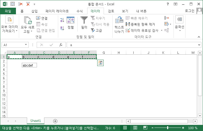The image size is (203, 131).
Task: Select column G header
Action: (104, 53)
